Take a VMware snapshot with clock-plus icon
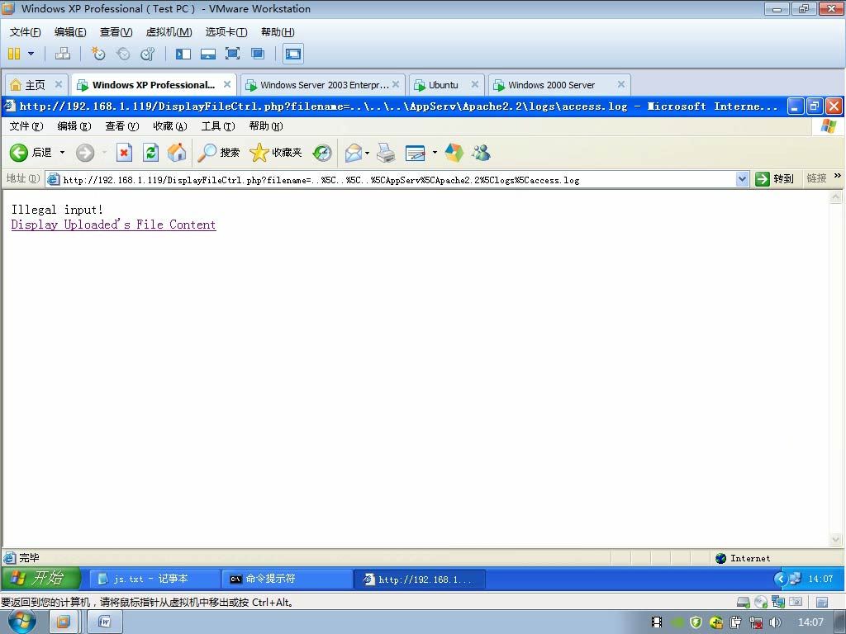The width and height of the screenshot is (846, 634). pos(98,54)
